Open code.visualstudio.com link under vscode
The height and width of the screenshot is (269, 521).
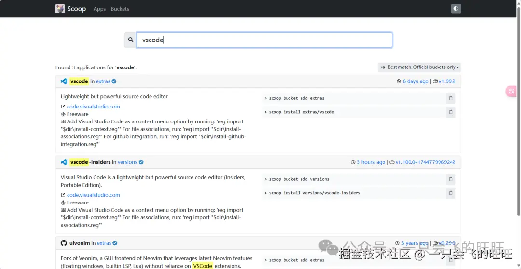[x=94, y=107]
